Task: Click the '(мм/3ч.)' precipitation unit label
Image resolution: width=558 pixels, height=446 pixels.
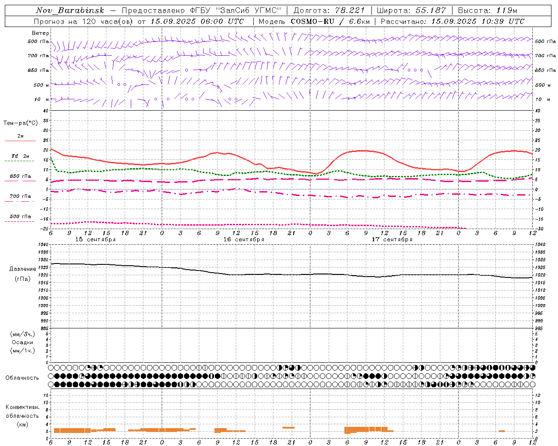Action: point(23,334)
